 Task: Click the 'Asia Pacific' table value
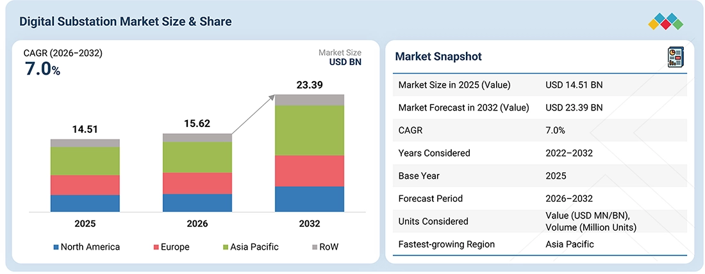pyautogui.click(x=570, y=244)
